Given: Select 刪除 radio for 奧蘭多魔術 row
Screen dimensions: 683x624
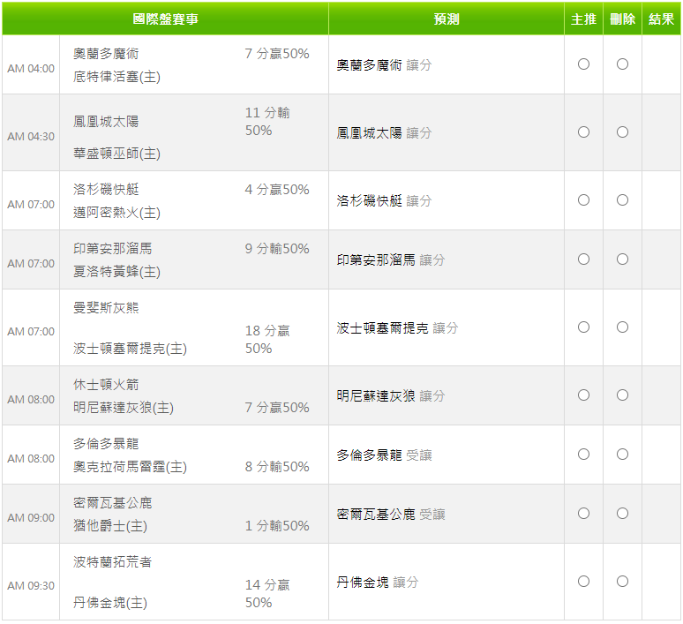Looking at the screenshot, I should (x=622, y=64).
